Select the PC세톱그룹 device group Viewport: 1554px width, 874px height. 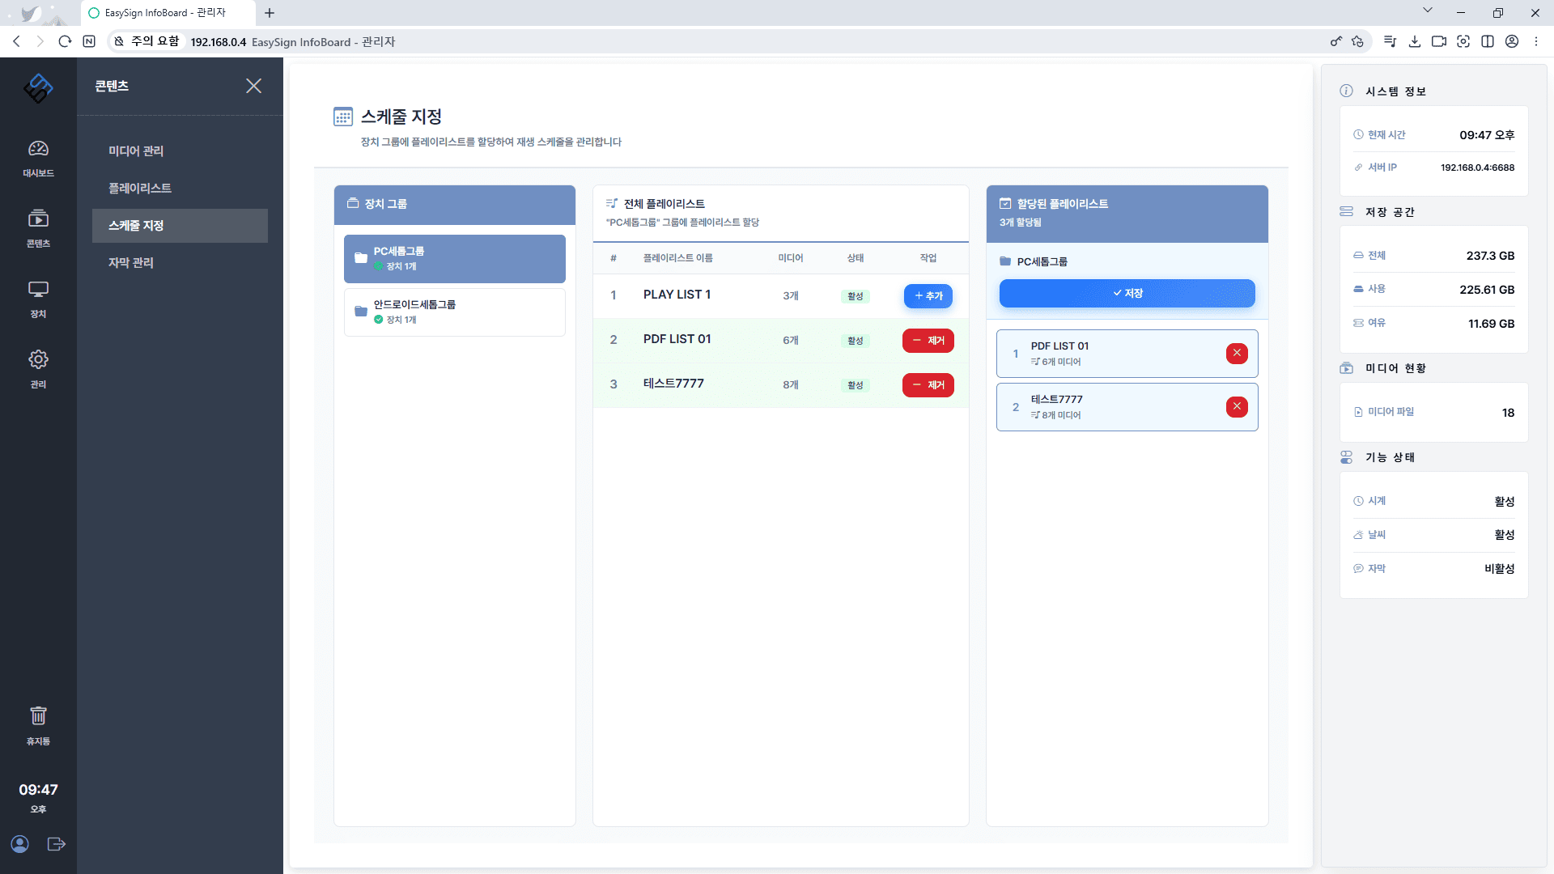click(x=454, y=258)
